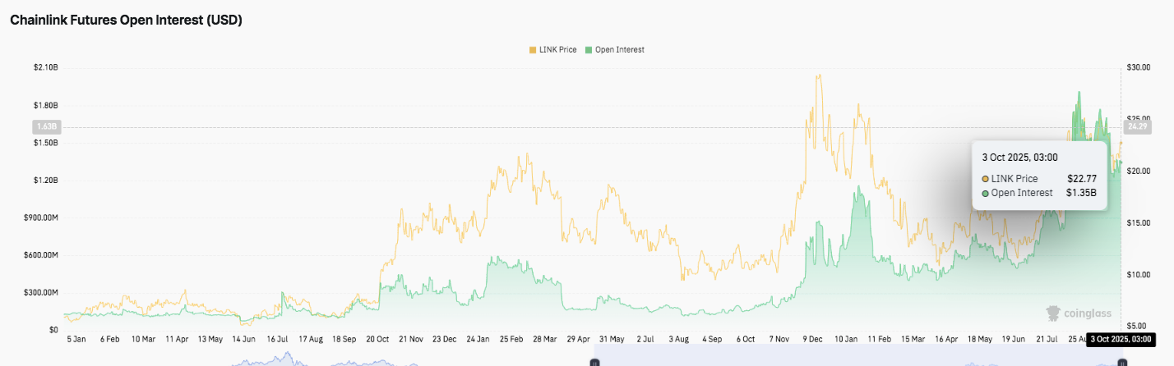Image resolution: width=1174 pixels, height=366 pixels.
Task: Click the coinglass watermark logo icon
Action: point(1053,313)
